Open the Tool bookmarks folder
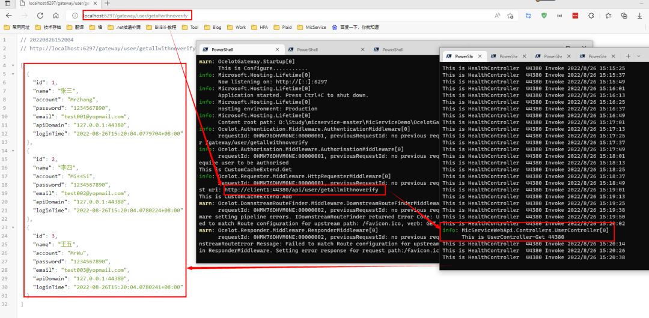 click(190, 27)
